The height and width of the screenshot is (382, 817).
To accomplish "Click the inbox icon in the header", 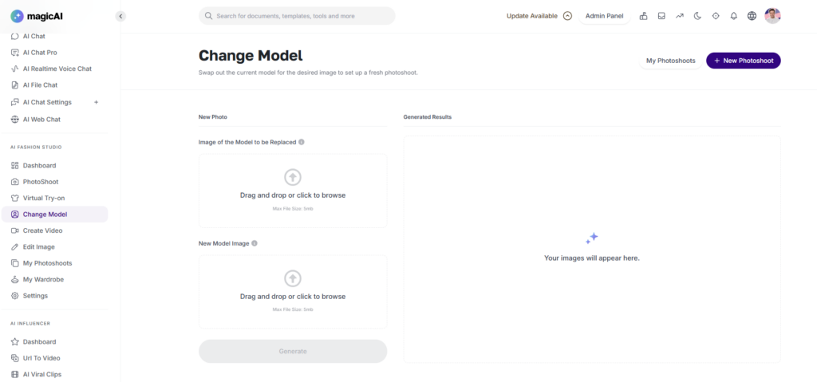I will [x=661, y=16].
